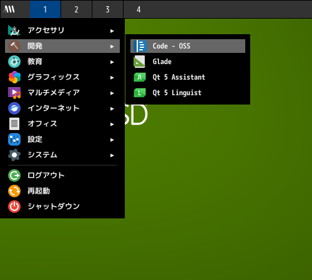Click the アクセサリ compass icon
The image size is (312, 280).
[14, 30]
